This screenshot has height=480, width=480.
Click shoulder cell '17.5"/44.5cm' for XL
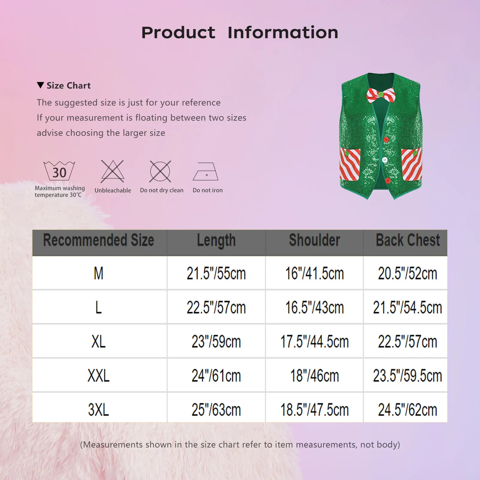click(314, 341)
